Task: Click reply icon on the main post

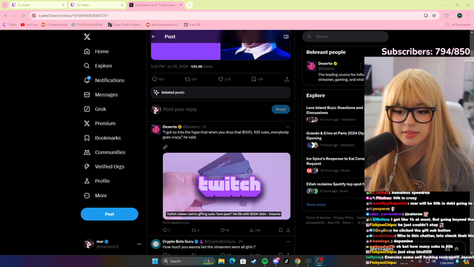Action: tap(155, 79)
